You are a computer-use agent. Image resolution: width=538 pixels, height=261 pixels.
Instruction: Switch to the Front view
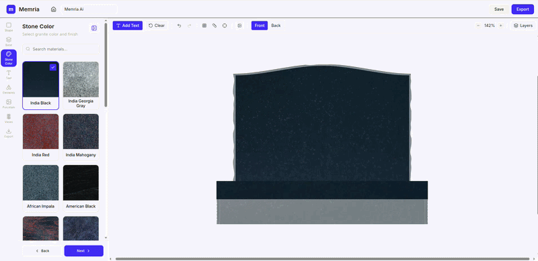pyautogui.click(x=260, y=25)
